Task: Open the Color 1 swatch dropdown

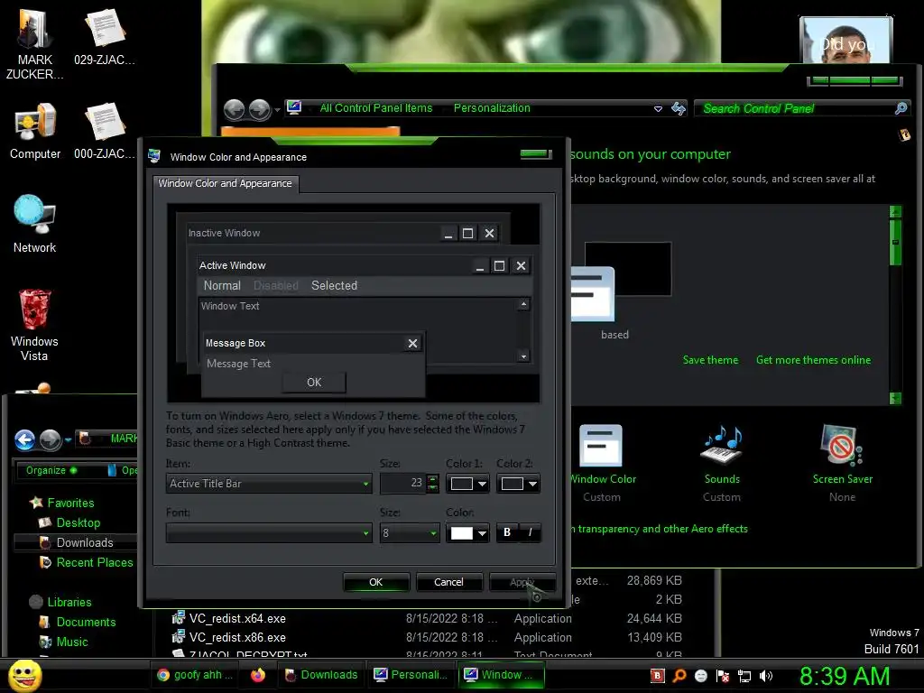Action: tap(467, 484)
